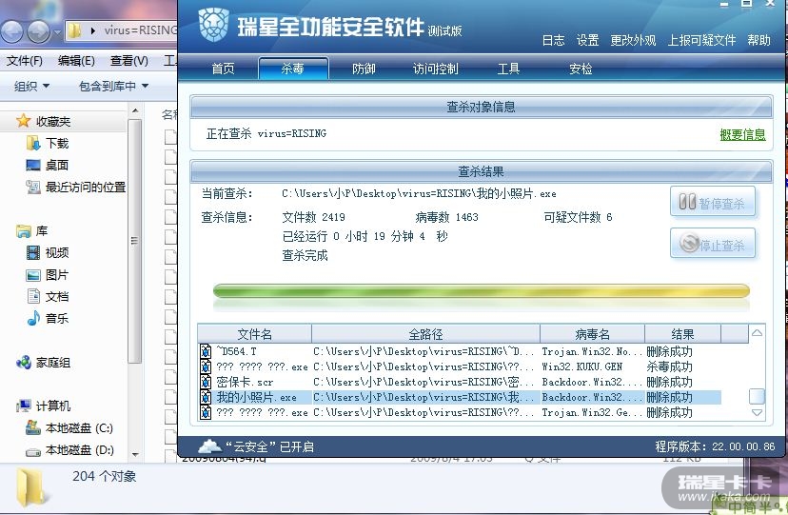
Task: Open 下载 folder in favorites
Action: pyautogui.click(x=57, y=143)
